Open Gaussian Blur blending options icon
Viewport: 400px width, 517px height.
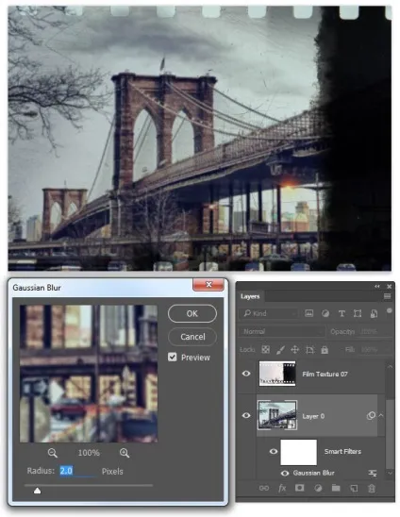click(373, 474)
